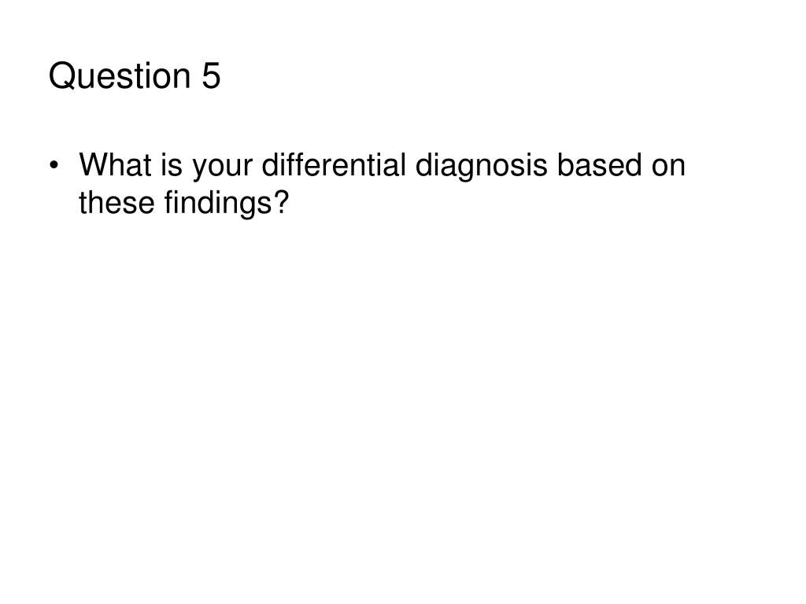
Task: Click the word "findings?" on the second line
Action: click(227, 204)
